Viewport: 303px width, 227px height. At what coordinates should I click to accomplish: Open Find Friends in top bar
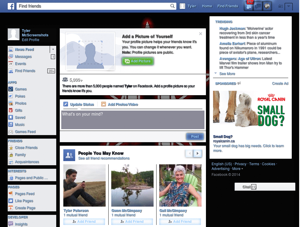point(228,6)
